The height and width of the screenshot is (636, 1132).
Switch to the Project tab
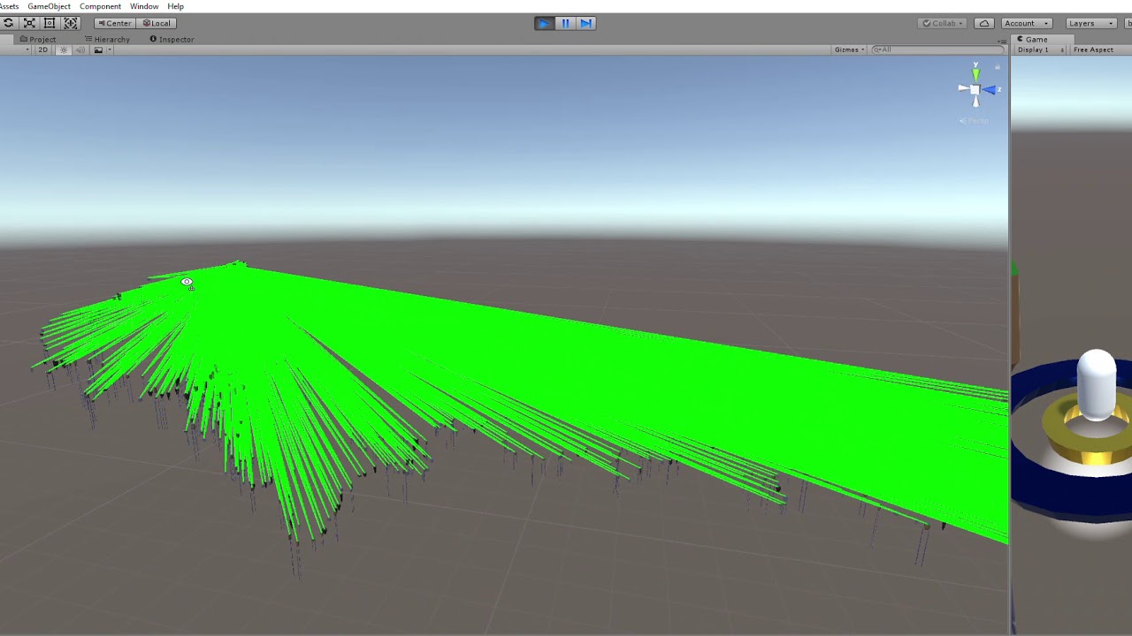[x=37, y=39]
